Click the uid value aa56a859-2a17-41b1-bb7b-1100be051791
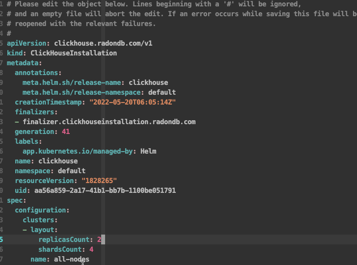Image resolution: width=357 pixels, height=265 pixels. 105,190
